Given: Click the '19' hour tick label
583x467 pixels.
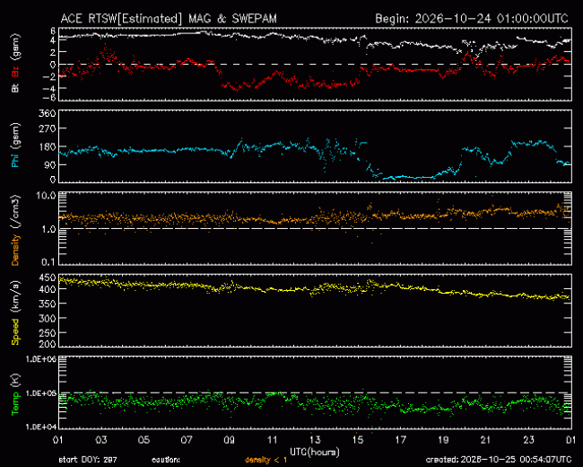Looking at the screenshot, I should 443,440.
